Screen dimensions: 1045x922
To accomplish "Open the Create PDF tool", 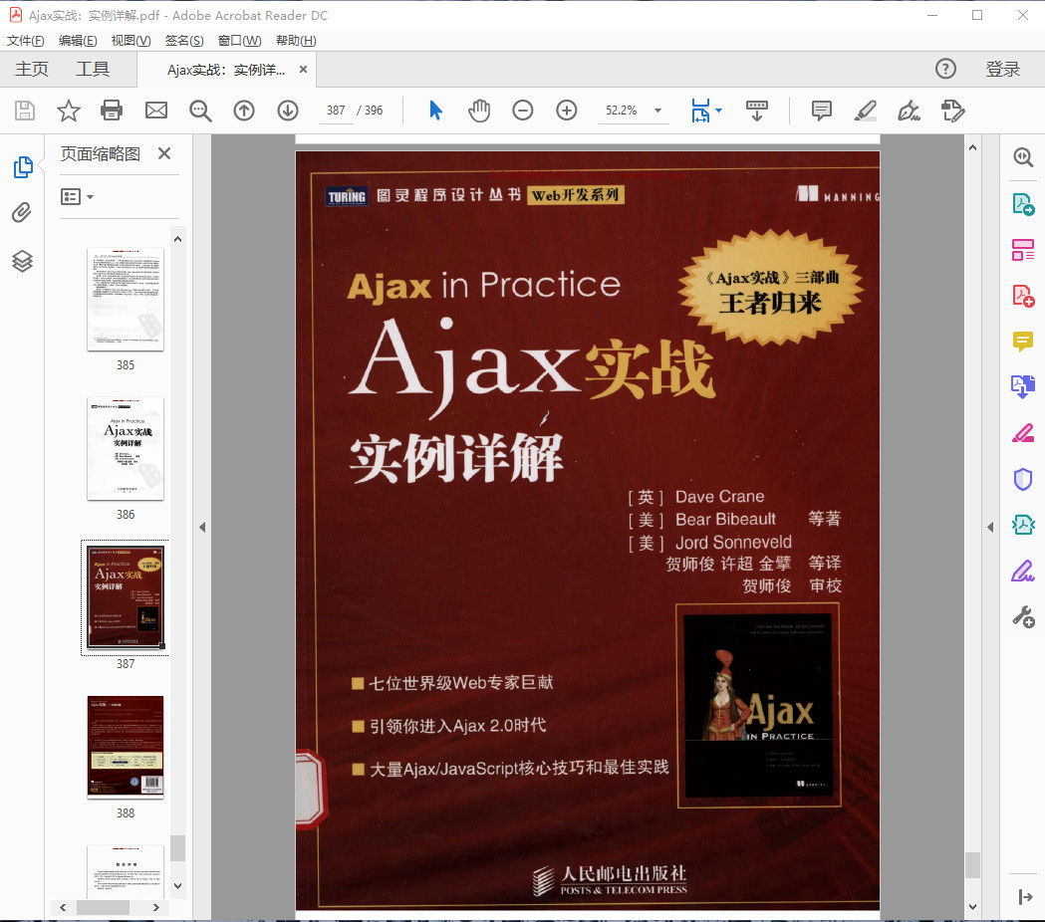I will click(x=1022, y=295).
